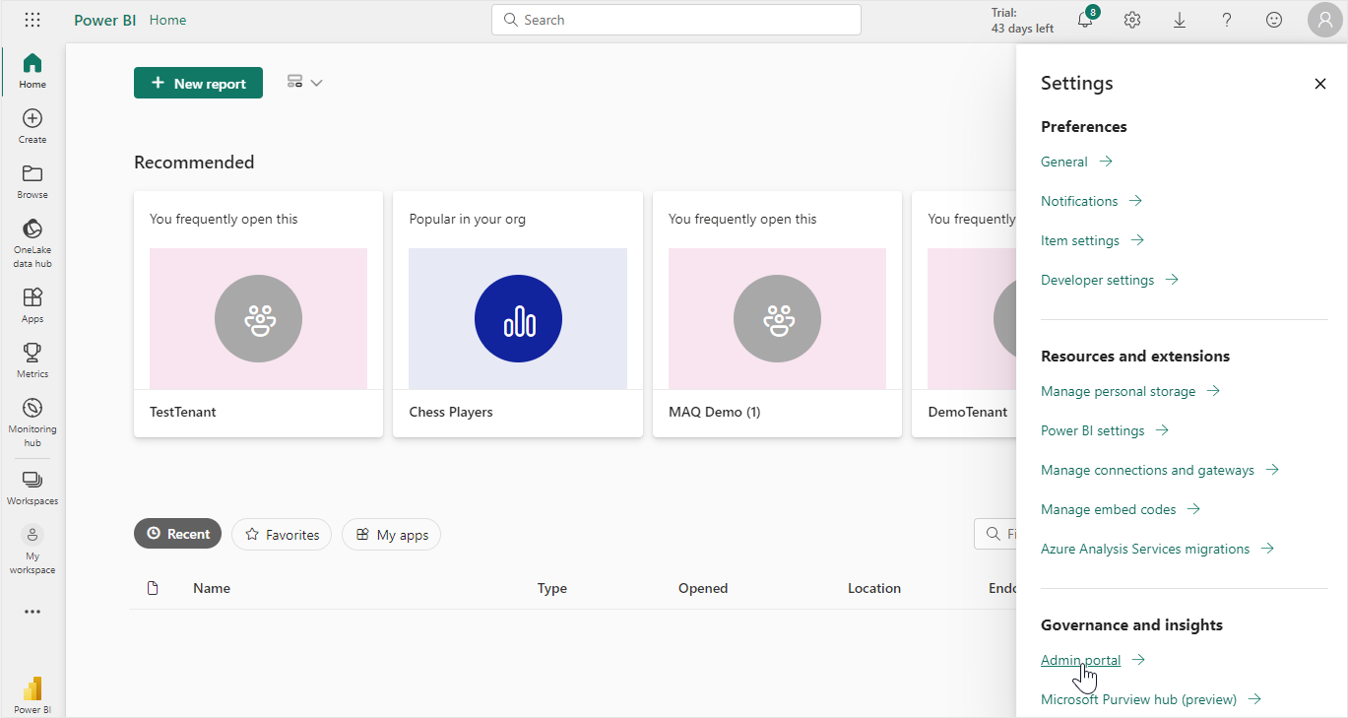
Task: Click the New report button
Action: (198, 84)
